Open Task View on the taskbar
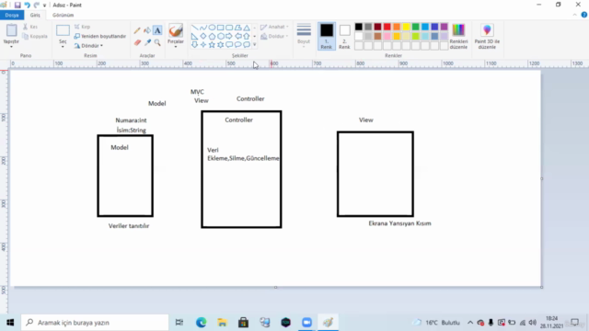This screenshot has height=331, width=589. point(179,323)
